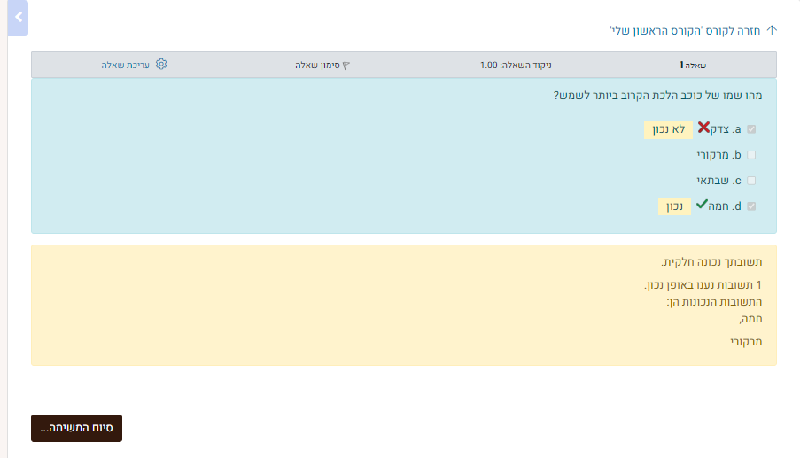Click the סימון שאלה flag link
This screenshot has height=458, width=800.
(322, 66)
